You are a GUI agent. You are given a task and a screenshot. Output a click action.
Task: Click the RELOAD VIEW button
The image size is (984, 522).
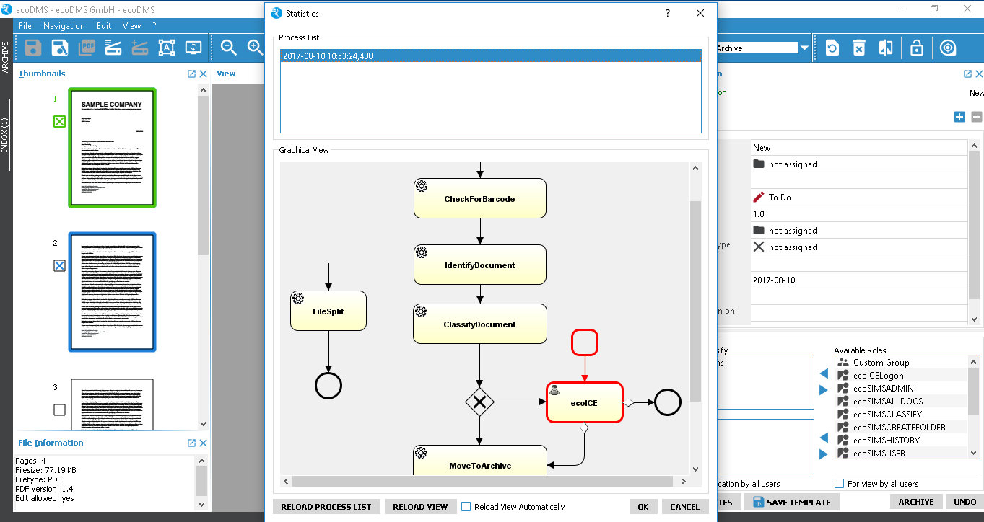pyautogui.click(x=420, y=507)
